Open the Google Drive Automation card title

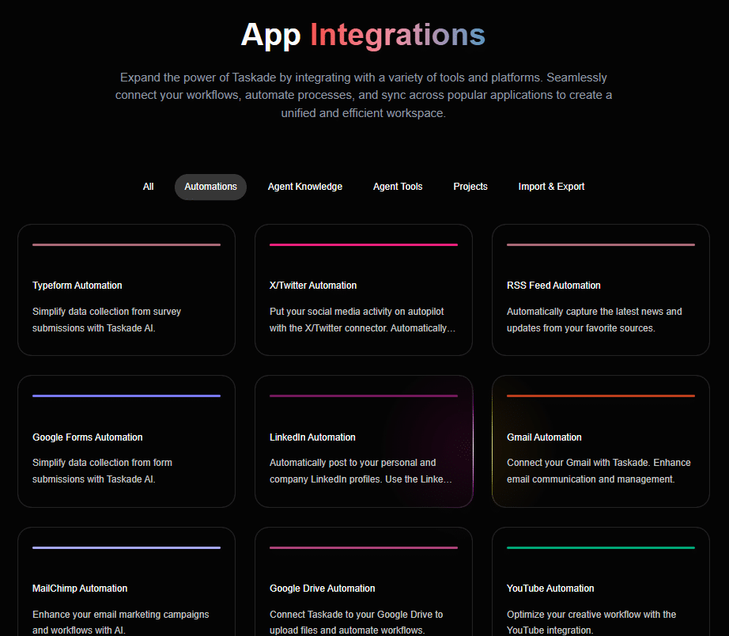point(322,589)
